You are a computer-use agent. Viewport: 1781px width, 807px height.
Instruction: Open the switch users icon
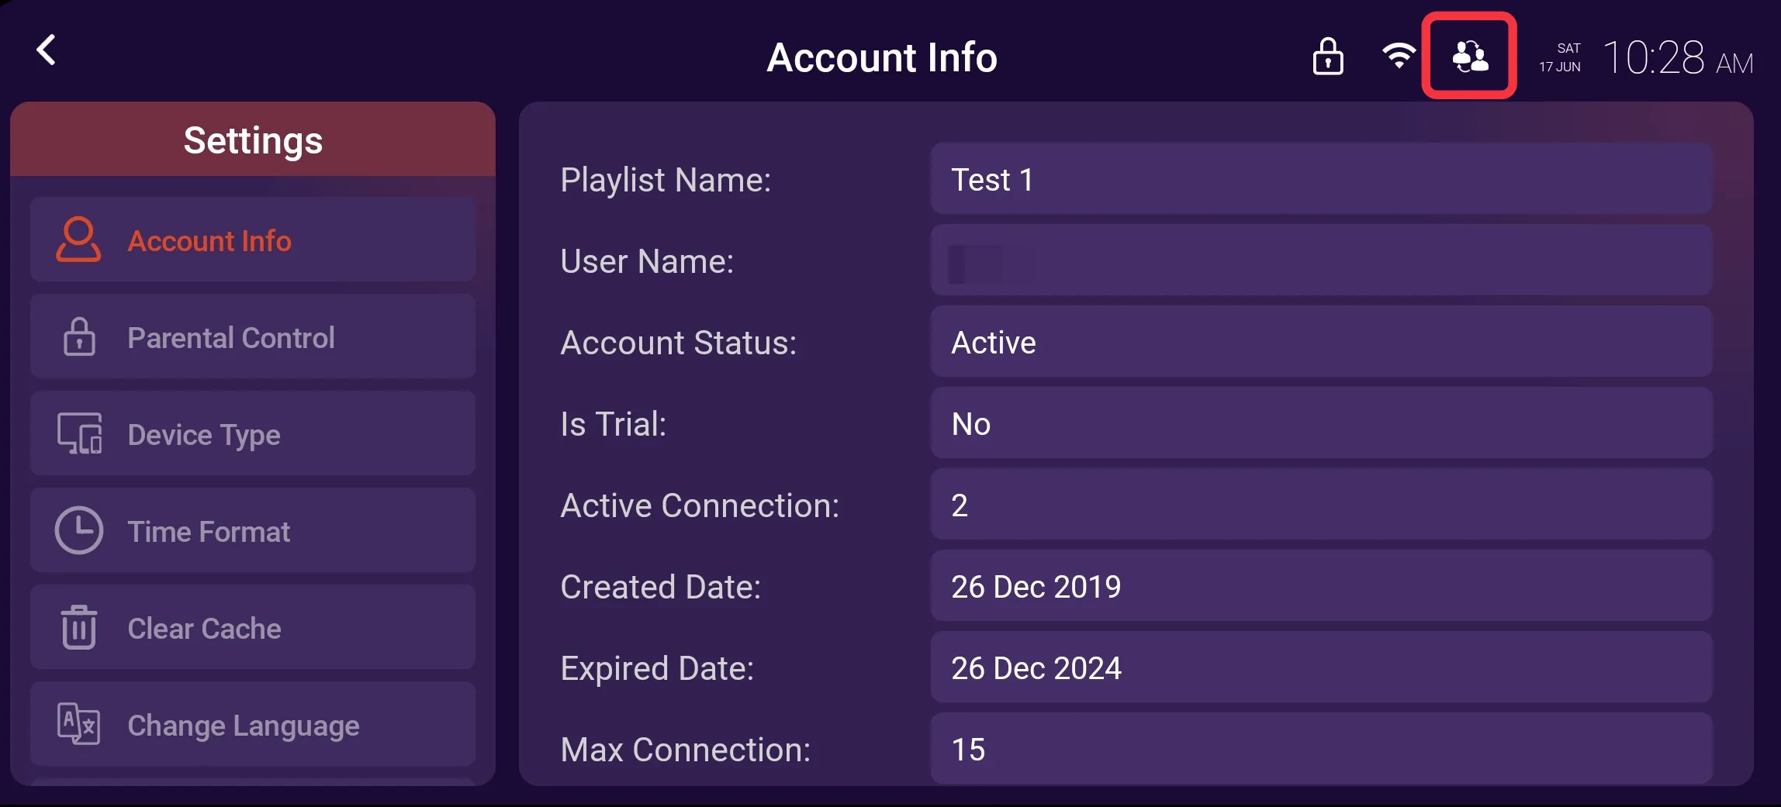tap(1469, 56)
